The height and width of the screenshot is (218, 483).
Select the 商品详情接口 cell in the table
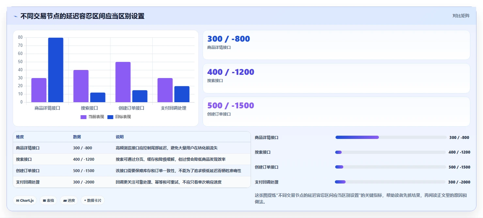click(28, 148)
